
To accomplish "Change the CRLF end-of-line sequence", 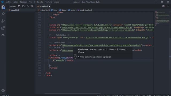I will tap(143, 95).
